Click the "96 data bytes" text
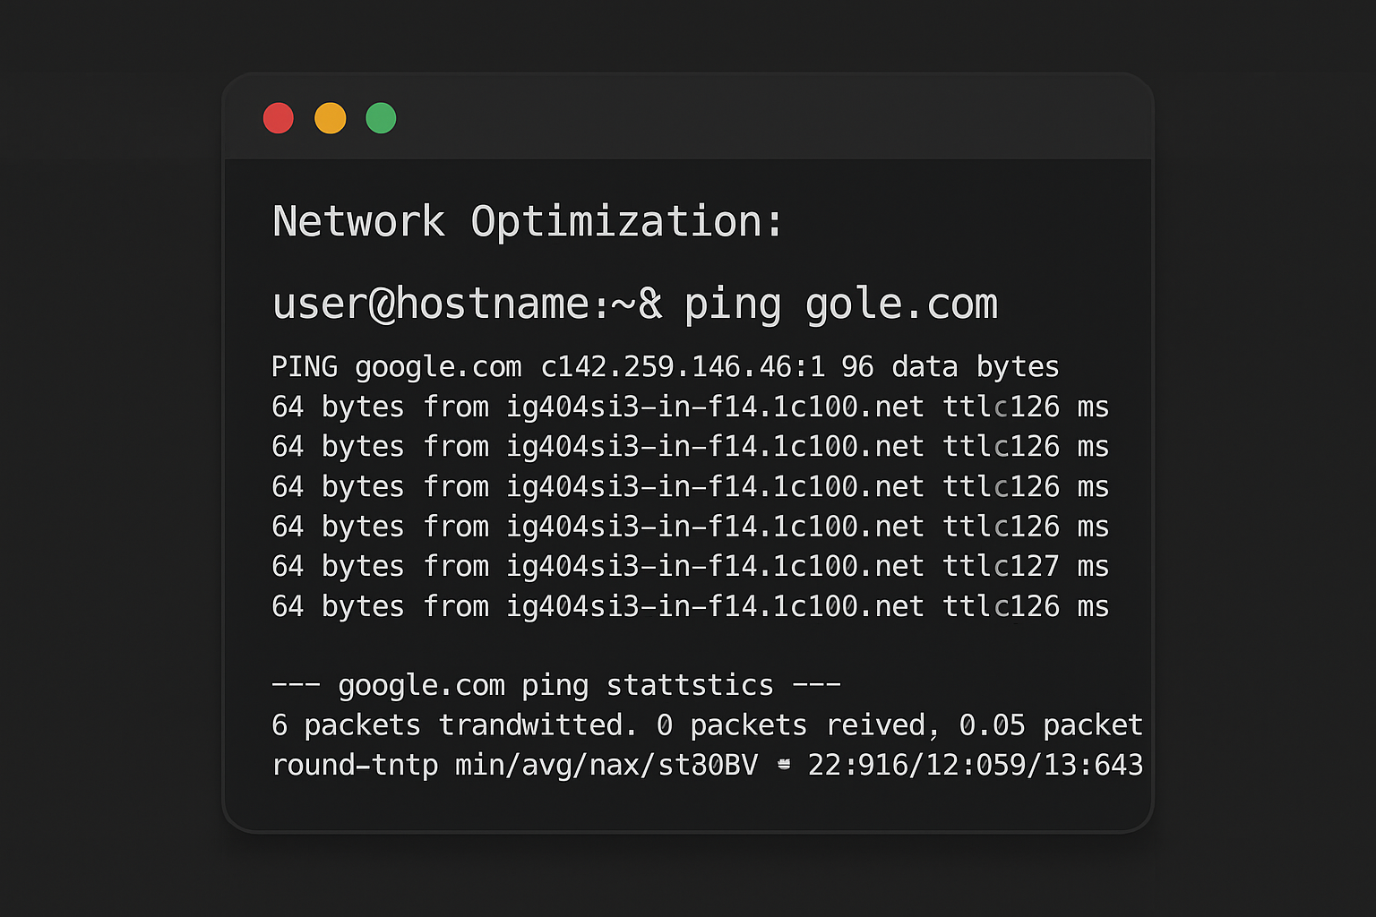1376x917 pixels. 950,367
